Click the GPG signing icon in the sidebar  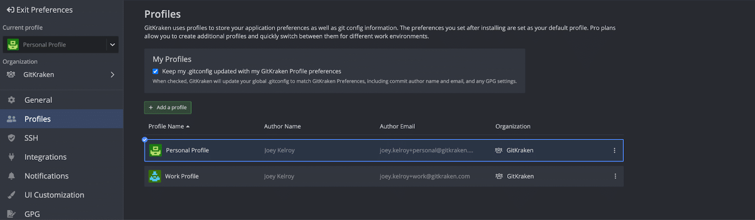[x=11, y=214]
